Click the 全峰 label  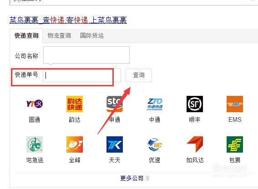[75, 160]
